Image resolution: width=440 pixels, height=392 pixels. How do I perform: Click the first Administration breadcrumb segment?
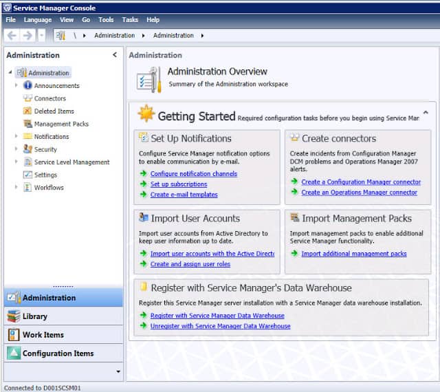[x=115, y=36]
